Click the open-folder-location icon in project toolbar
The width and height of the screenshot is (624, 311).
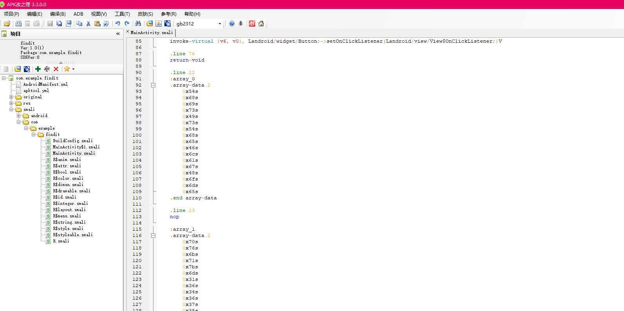click(x=18, y=69)
